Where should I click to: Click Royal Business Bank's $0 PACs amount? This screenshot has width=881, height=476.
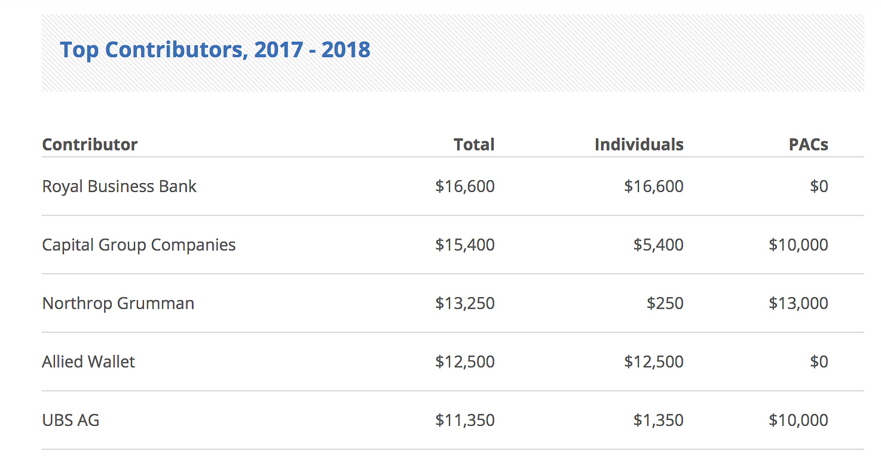point(819,186)
